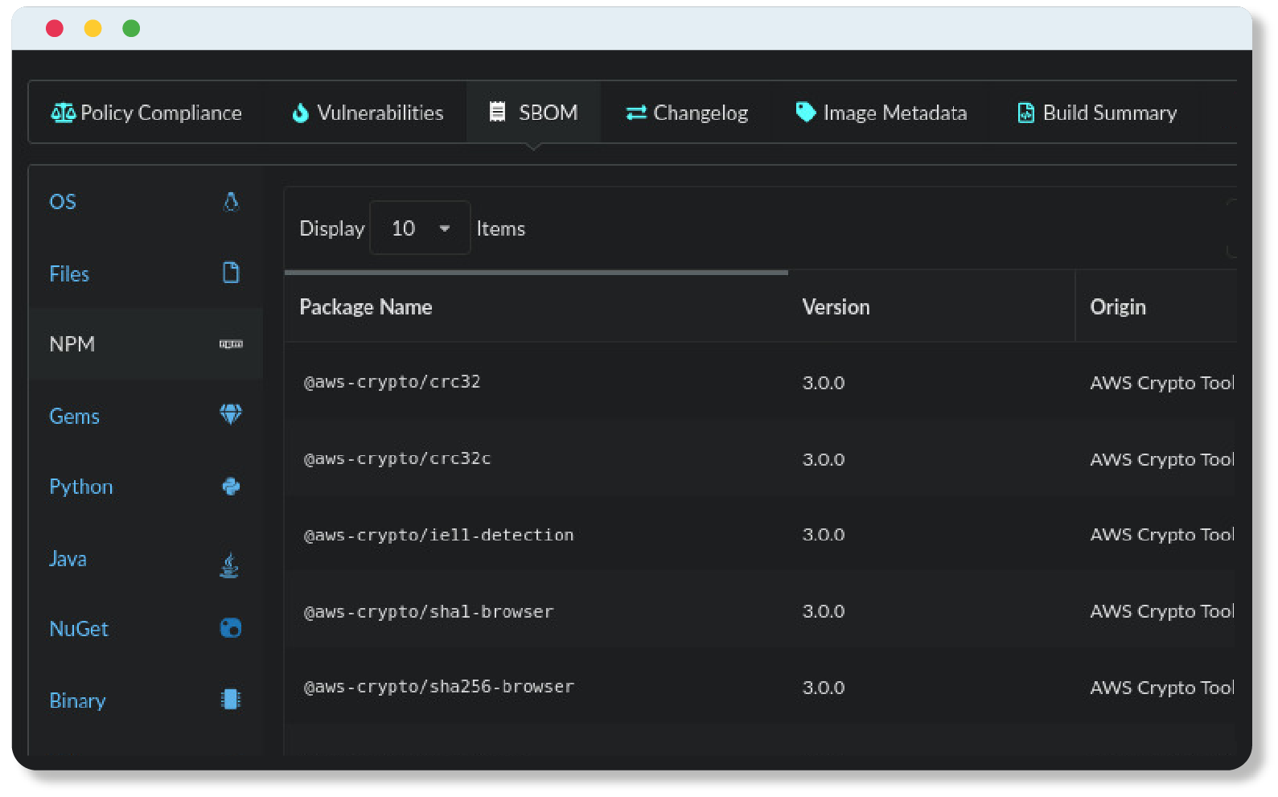
Task: Click the Python logo icon
Action: (231, 487)
